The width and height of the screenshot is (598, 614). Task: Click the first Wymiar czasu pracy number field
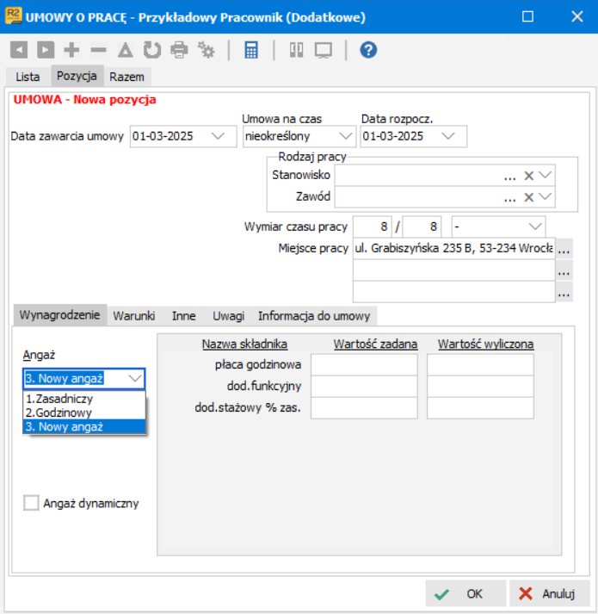pos(372,226)
